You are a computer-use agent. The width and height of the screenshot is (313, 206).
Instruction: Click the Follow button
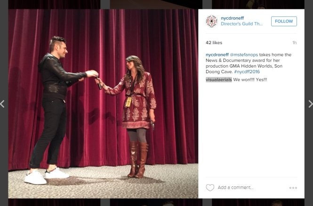click(284, 21)
